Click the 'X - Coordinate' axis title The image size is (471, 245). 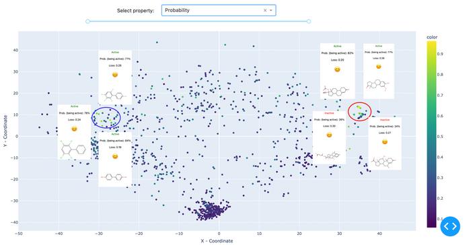point(217,241)
